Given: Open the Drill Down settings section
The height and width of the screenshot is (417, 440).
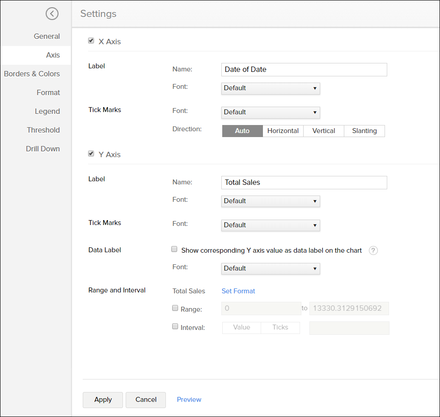Looking at the screenshot, I should click(x=42, y=149).
